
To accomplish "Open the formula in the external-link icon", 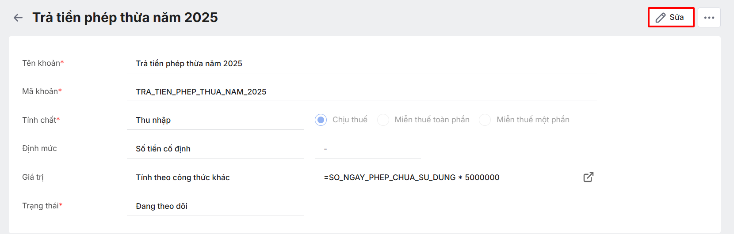I will 588,177.
